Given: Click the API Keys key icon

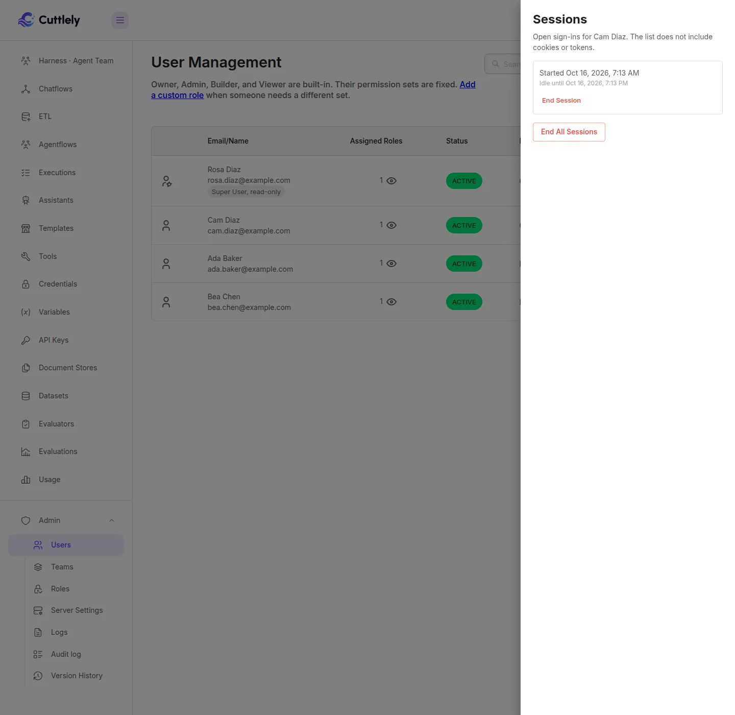Looking at the screenshot, I should pyautogui.click(x=26, y=340).
